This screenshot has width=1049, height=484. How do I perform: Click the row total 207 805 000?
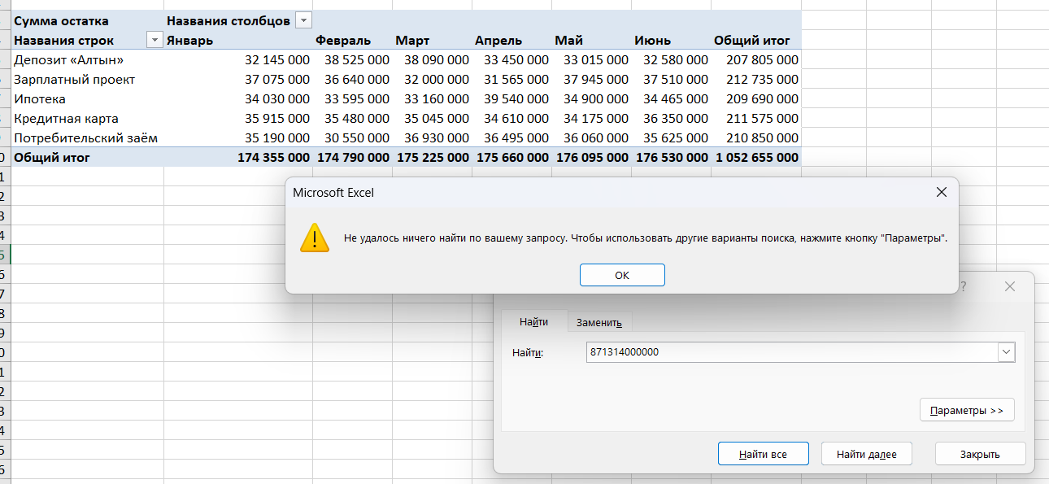point(756,59)
